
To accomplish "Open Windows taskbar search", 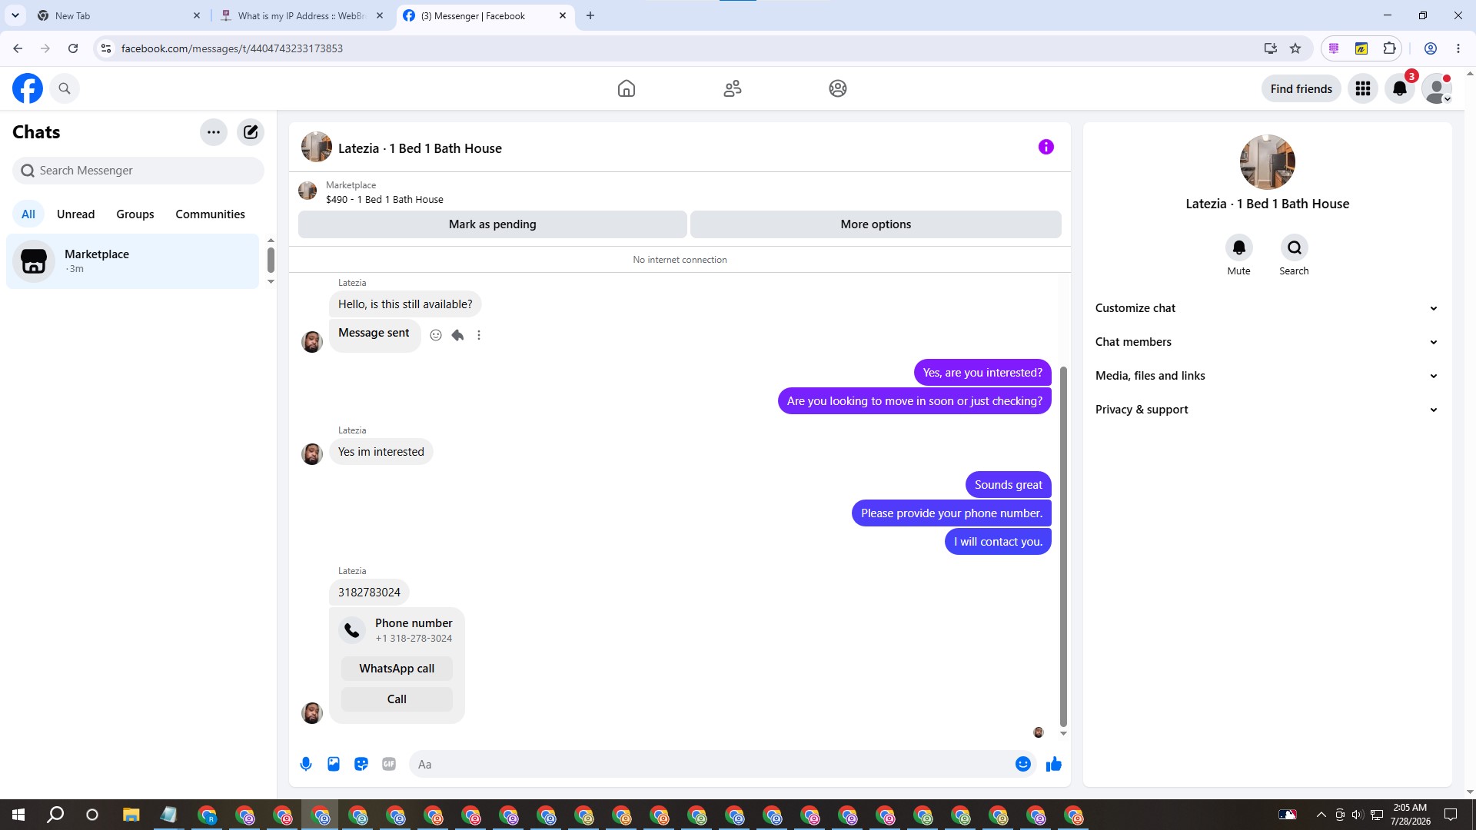I will coord(55,815).
